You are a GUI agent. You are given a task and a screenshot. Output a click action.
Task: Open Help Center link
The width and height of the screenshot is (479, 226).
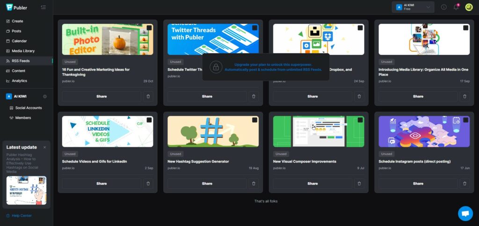pos(22,216)
